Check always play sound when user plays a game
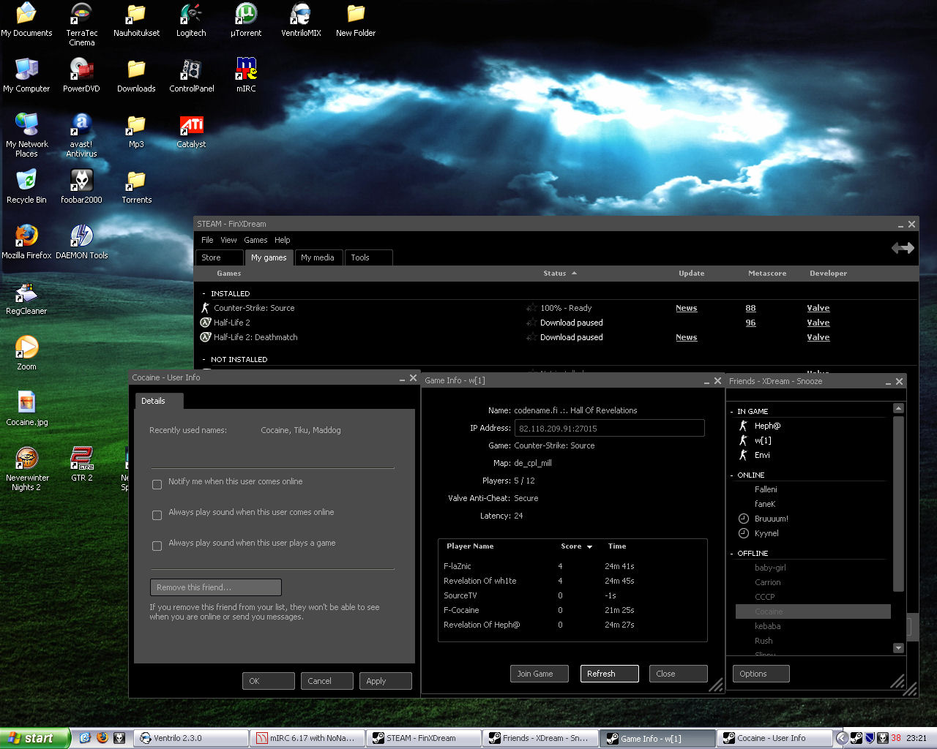Viewport: 937px width, 749px height. (x=157, y=546)
